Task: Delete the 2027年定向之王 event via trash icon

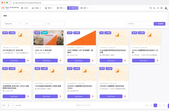Action: tap(28, 61)
